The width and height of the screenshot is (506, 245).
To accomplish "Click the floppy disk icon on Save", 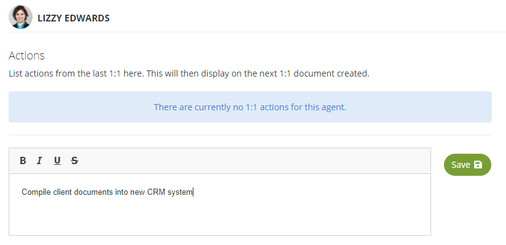I will coord(478,165).
